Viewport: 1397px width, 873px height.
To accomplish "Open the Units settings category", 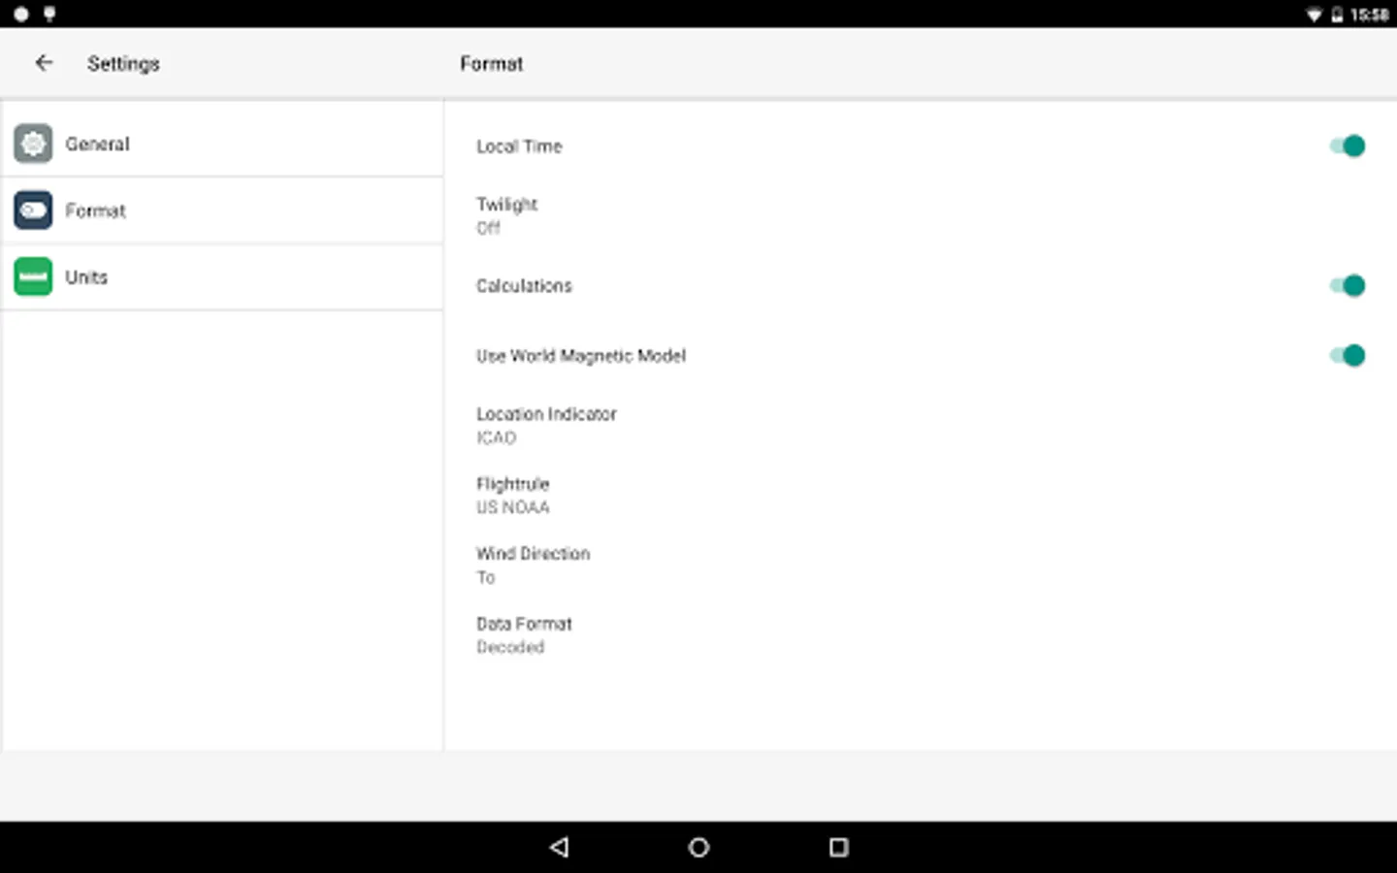I will [222, 276].
